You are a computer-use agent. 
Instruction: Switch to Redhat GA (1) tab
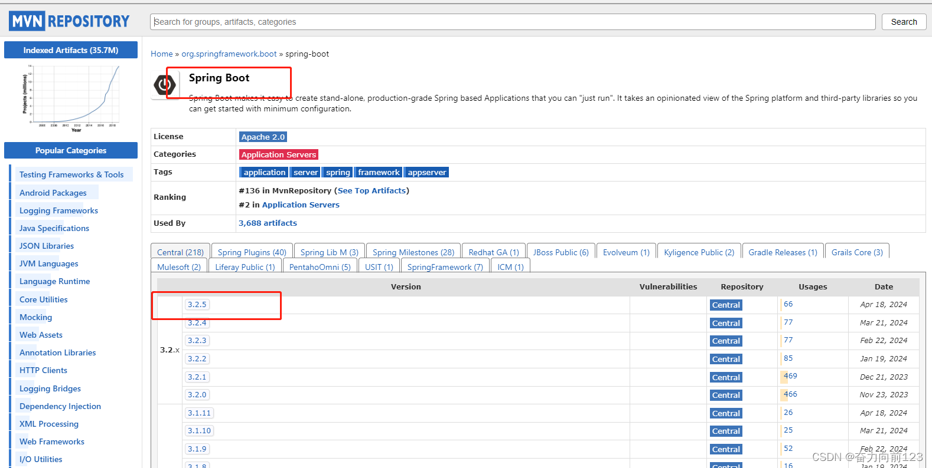pos(494,252)
